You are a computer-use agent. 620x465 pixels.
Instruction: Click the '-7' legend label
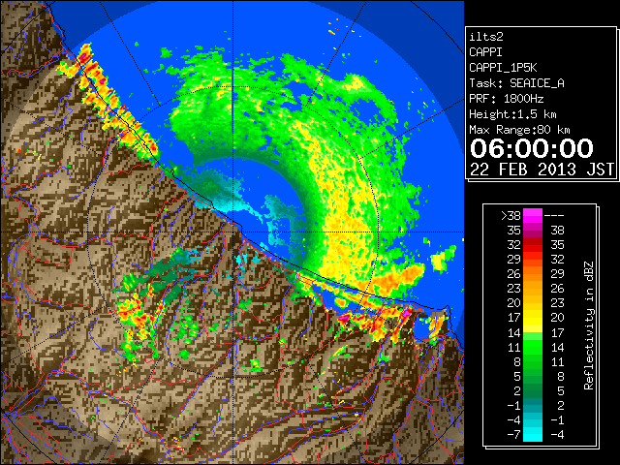[x=513, y=434]
